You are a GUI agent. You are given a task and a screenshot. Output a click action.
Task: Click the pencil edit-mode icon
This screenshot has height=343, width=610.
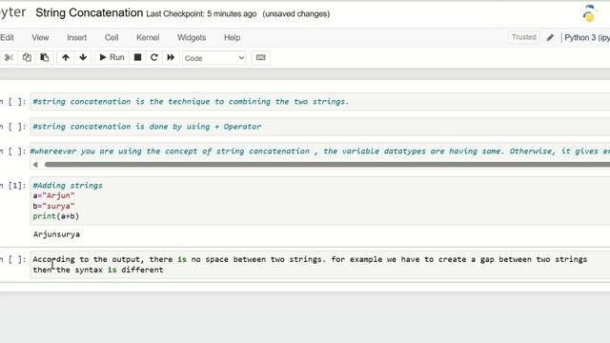pos(550,38)
